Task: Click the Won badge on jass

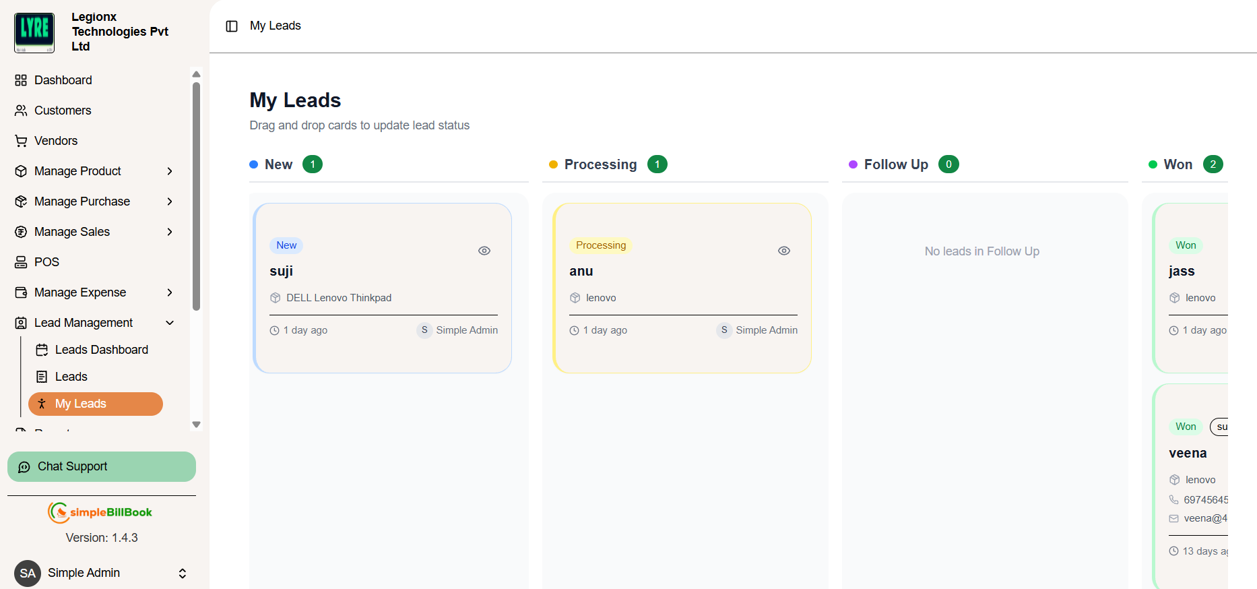Action: [1186, 245]
